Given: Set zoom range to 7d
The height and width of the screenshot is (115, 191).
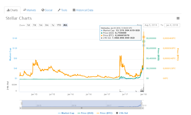Looking at the screenshot, I should [35, 25].
